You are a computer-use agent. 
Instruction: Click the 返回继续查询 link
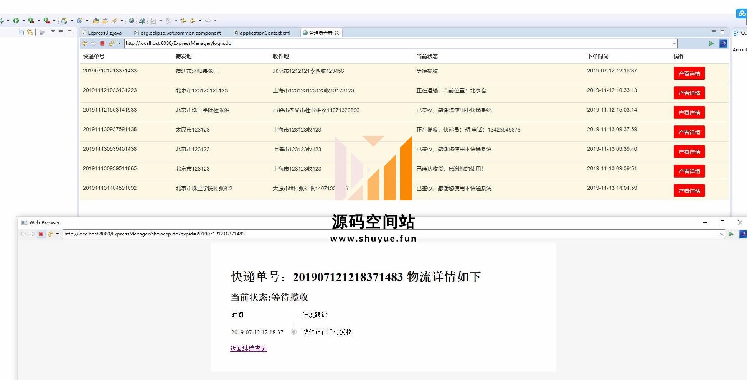[x=248, y=349]
